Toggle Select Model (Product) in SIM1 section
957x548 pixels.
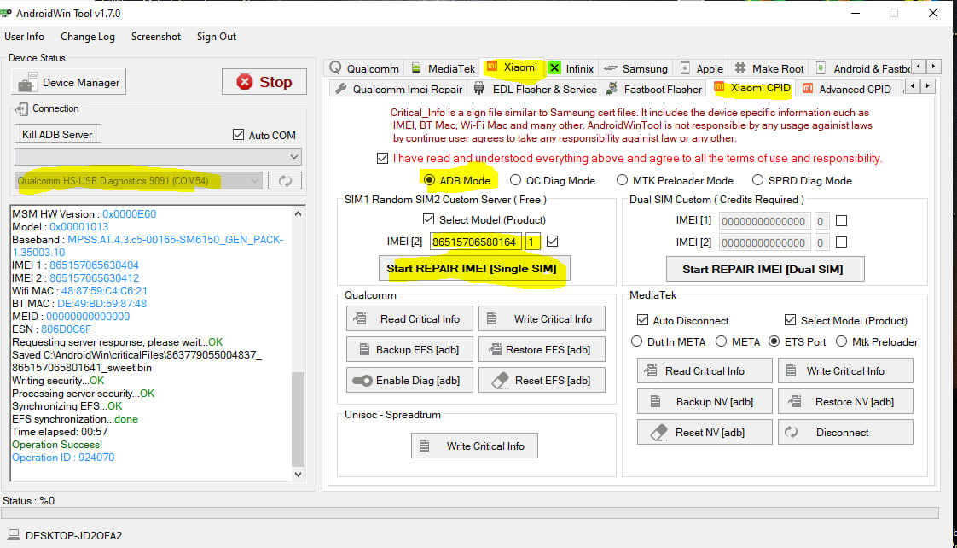click(428, 219)
